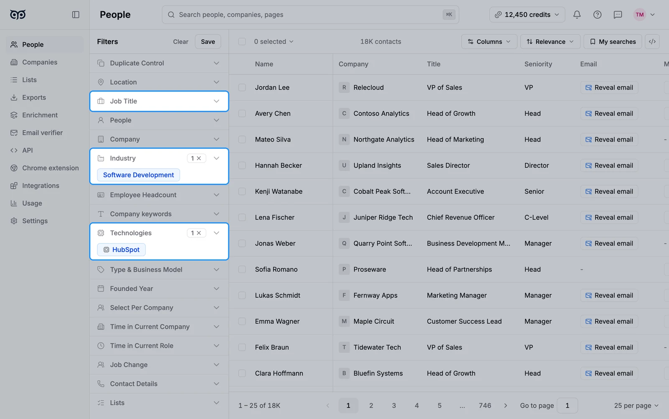This screenshot has width=669, height=419.
Task: Open the Columns dropdown
Action: pos(489,41)
